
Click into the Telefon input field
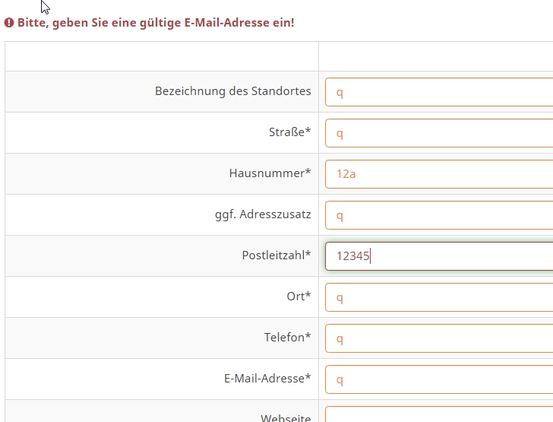(x=439, y=338)
